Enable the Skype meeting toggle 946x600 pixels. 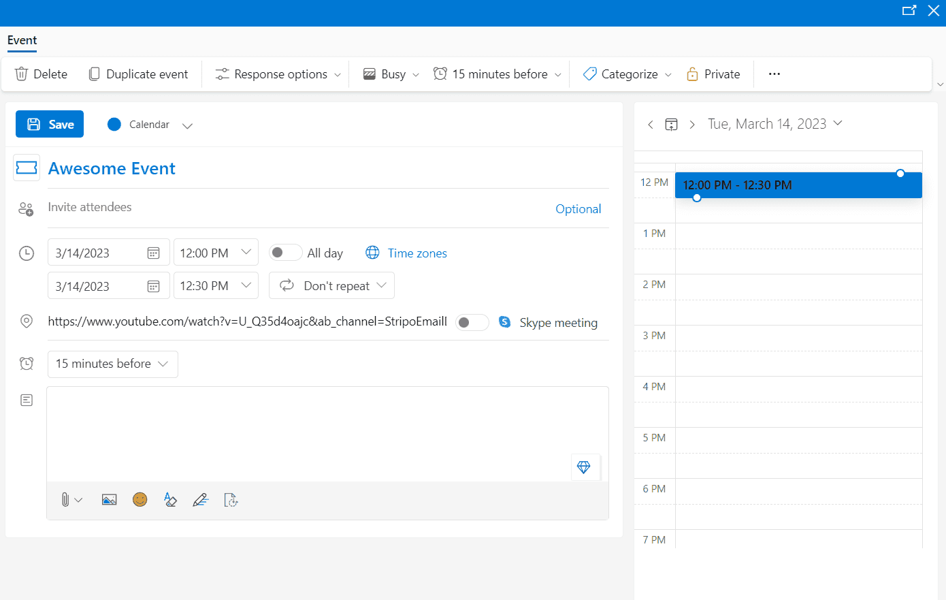tap(472, 321)
